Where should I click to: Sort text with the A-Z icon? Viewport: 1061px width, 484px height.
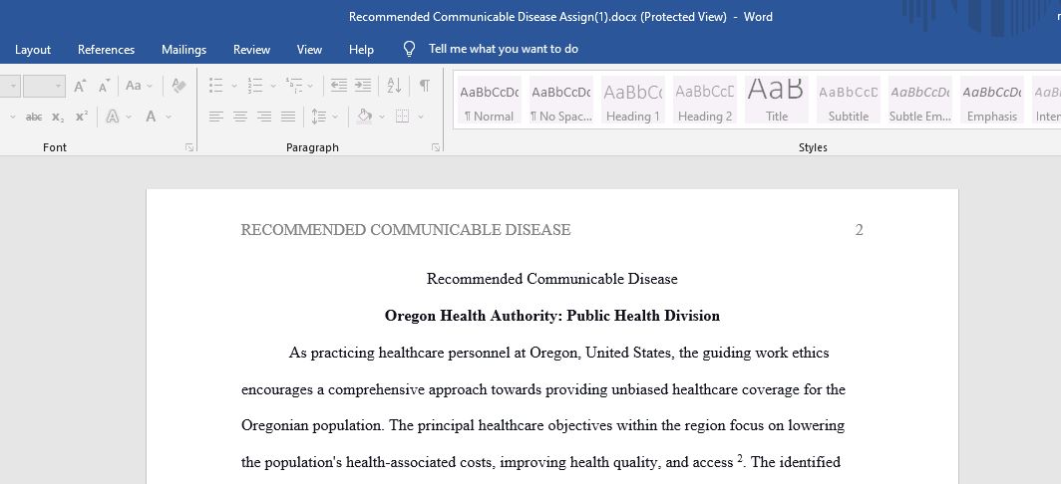395,86
